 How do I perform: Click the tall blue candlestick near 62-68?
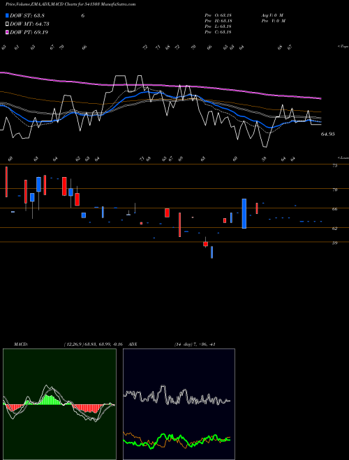click(x=244, y=213)
